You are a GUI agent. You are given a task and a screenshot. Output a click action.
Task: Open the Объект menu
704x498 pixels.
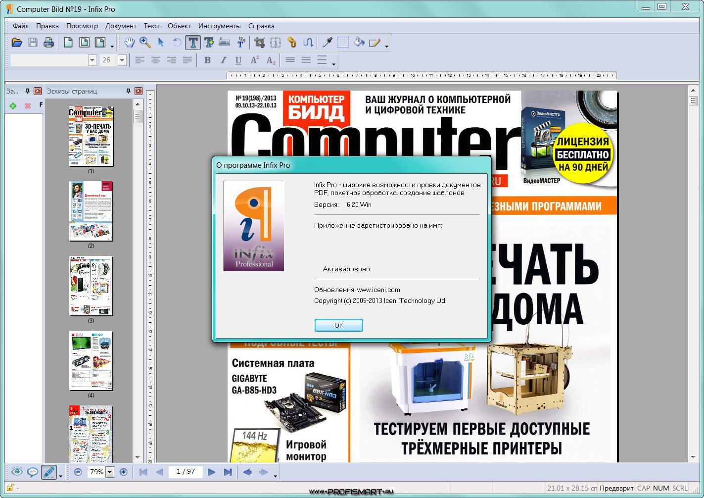pyautogui.click(x=179, y=26)
